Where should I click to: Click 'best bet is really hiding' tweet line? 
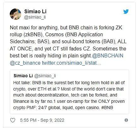click(67, 55)
